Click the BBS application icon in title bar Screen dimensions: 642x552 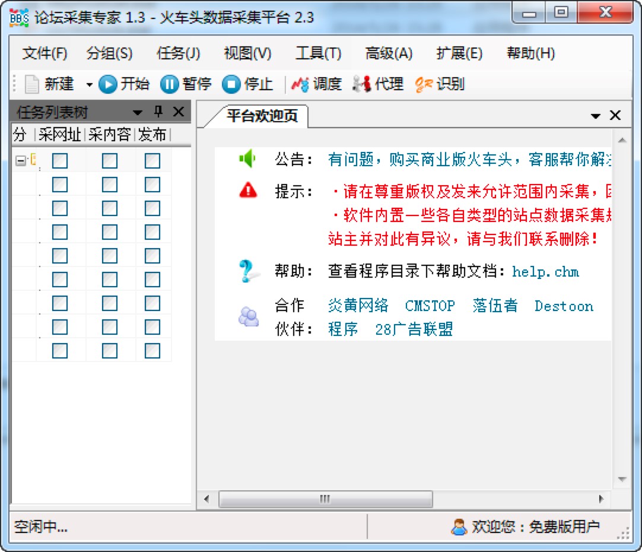(x=19, y=18)
